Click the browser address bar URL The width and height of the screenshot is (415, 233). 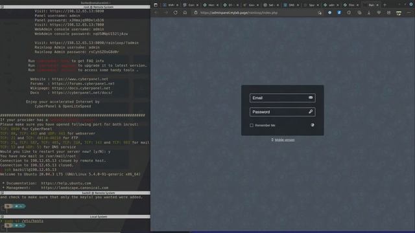coord(239,13)
